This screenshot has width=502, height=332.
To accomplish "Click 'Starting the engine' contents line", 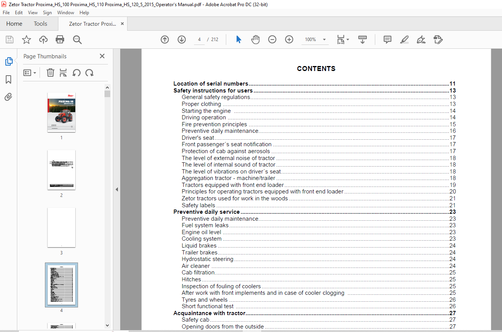I will (319, 111).
